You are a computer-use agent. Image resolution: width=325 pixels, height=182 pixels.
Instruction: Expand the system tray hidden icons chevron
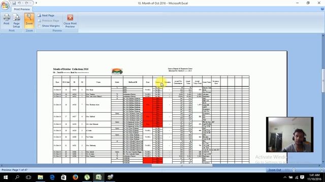click(285, 177)
